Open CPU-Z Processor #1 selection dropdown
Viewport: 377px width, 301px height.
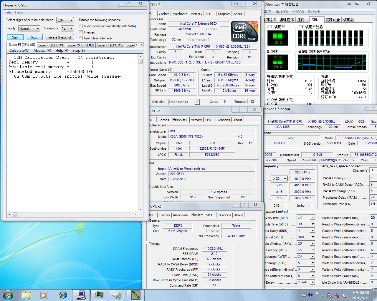point(184,102)
